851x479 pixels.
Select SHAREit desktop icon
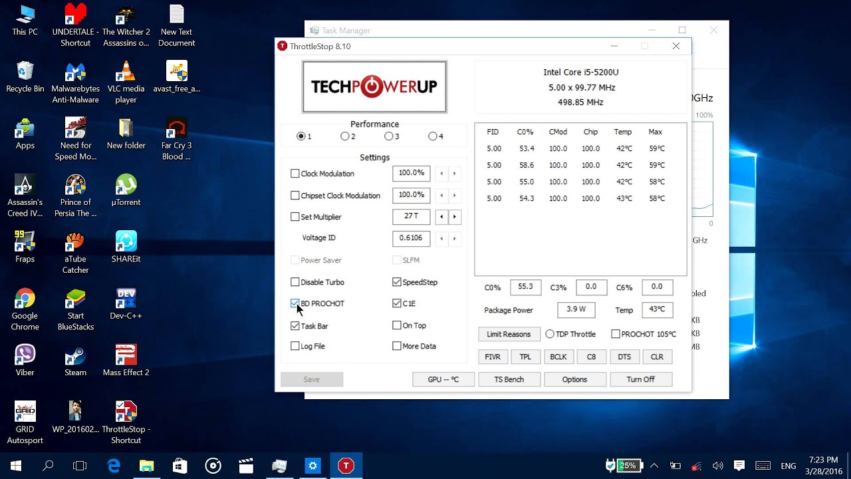(x=126, y=247)
